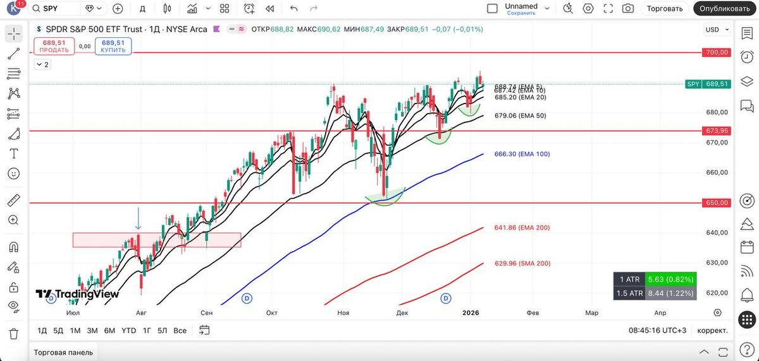Open the forecasting and measurement tools
The image size is (759, 361).
click(x=13, y=114)
